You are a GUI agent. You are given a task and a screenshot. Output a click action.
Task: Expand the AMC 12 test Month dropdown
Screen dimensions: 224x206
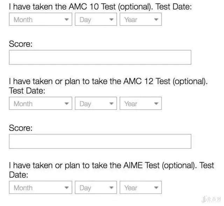(40, 104)
